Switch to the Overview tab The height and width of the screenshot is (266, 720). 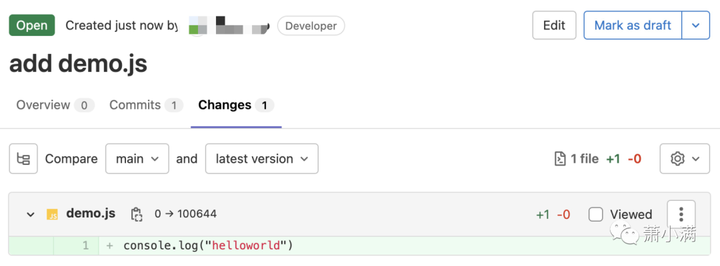coord(43,105)
